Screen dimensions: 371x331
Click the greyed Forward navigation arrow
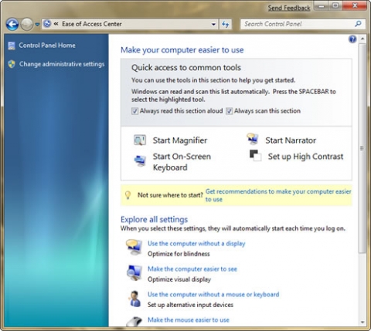coord(27,25)
